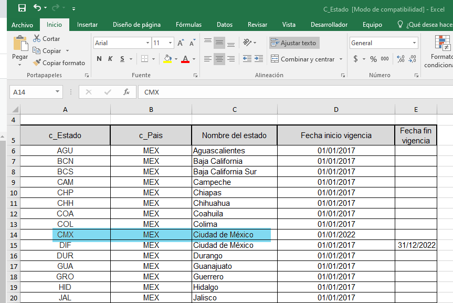Open the Revisar tab
The image size is (453, 303).
click(257, 25)
